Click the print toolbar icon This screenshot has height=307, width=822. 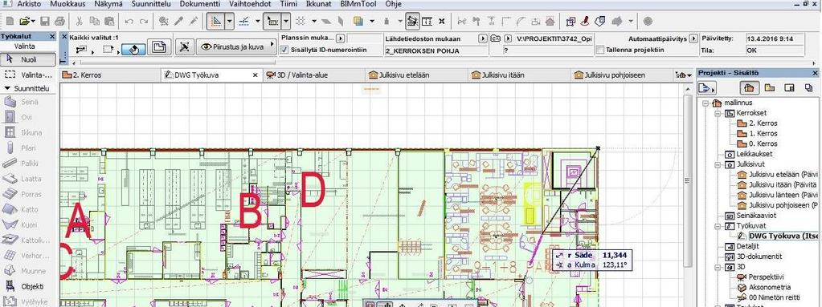tap(59, 22)
